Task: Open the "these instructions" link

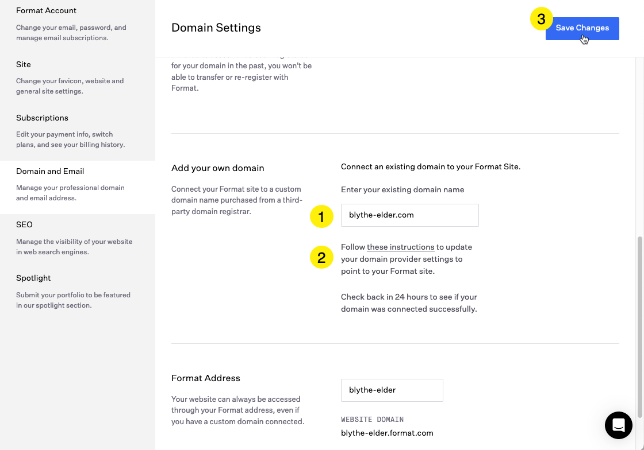Action: [400, 247]
